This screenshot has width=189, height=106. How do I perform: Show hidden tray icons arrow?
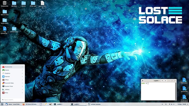point(162,104)
